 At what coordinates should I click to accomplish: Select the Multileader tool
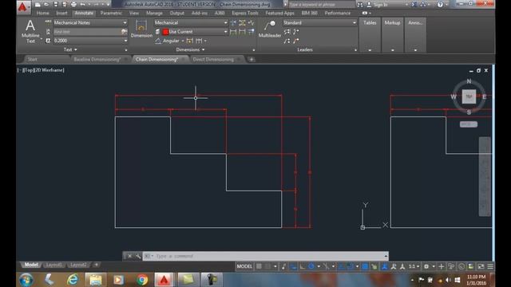[270, 29]
